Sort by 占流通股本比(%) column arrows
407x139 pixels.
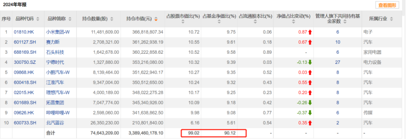pos(255,22)
